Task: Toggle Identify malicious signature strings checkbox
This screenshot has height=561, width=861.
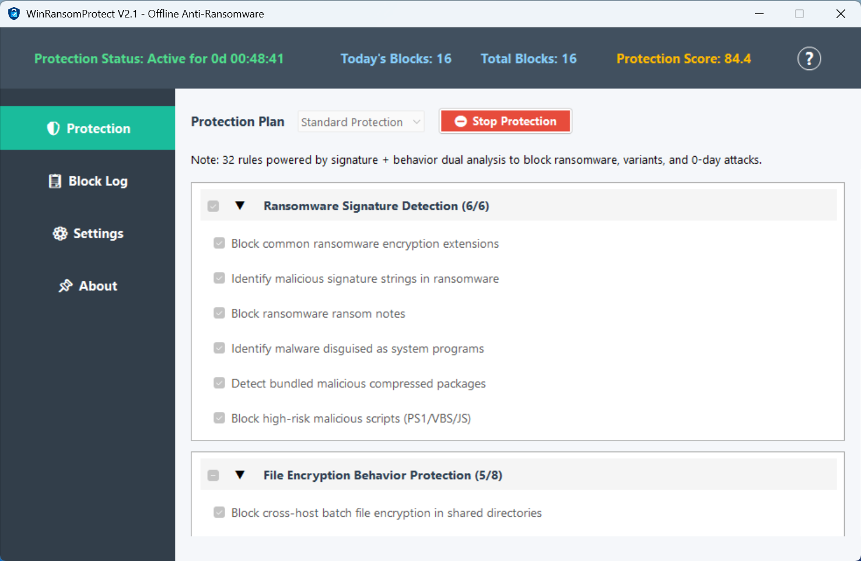Action: coord(219,278)
